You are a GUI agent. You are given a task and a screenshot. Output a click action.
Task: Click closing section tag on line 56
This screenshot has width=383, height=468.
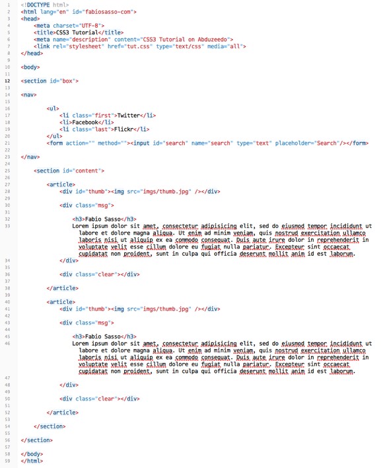pos(37,440)
